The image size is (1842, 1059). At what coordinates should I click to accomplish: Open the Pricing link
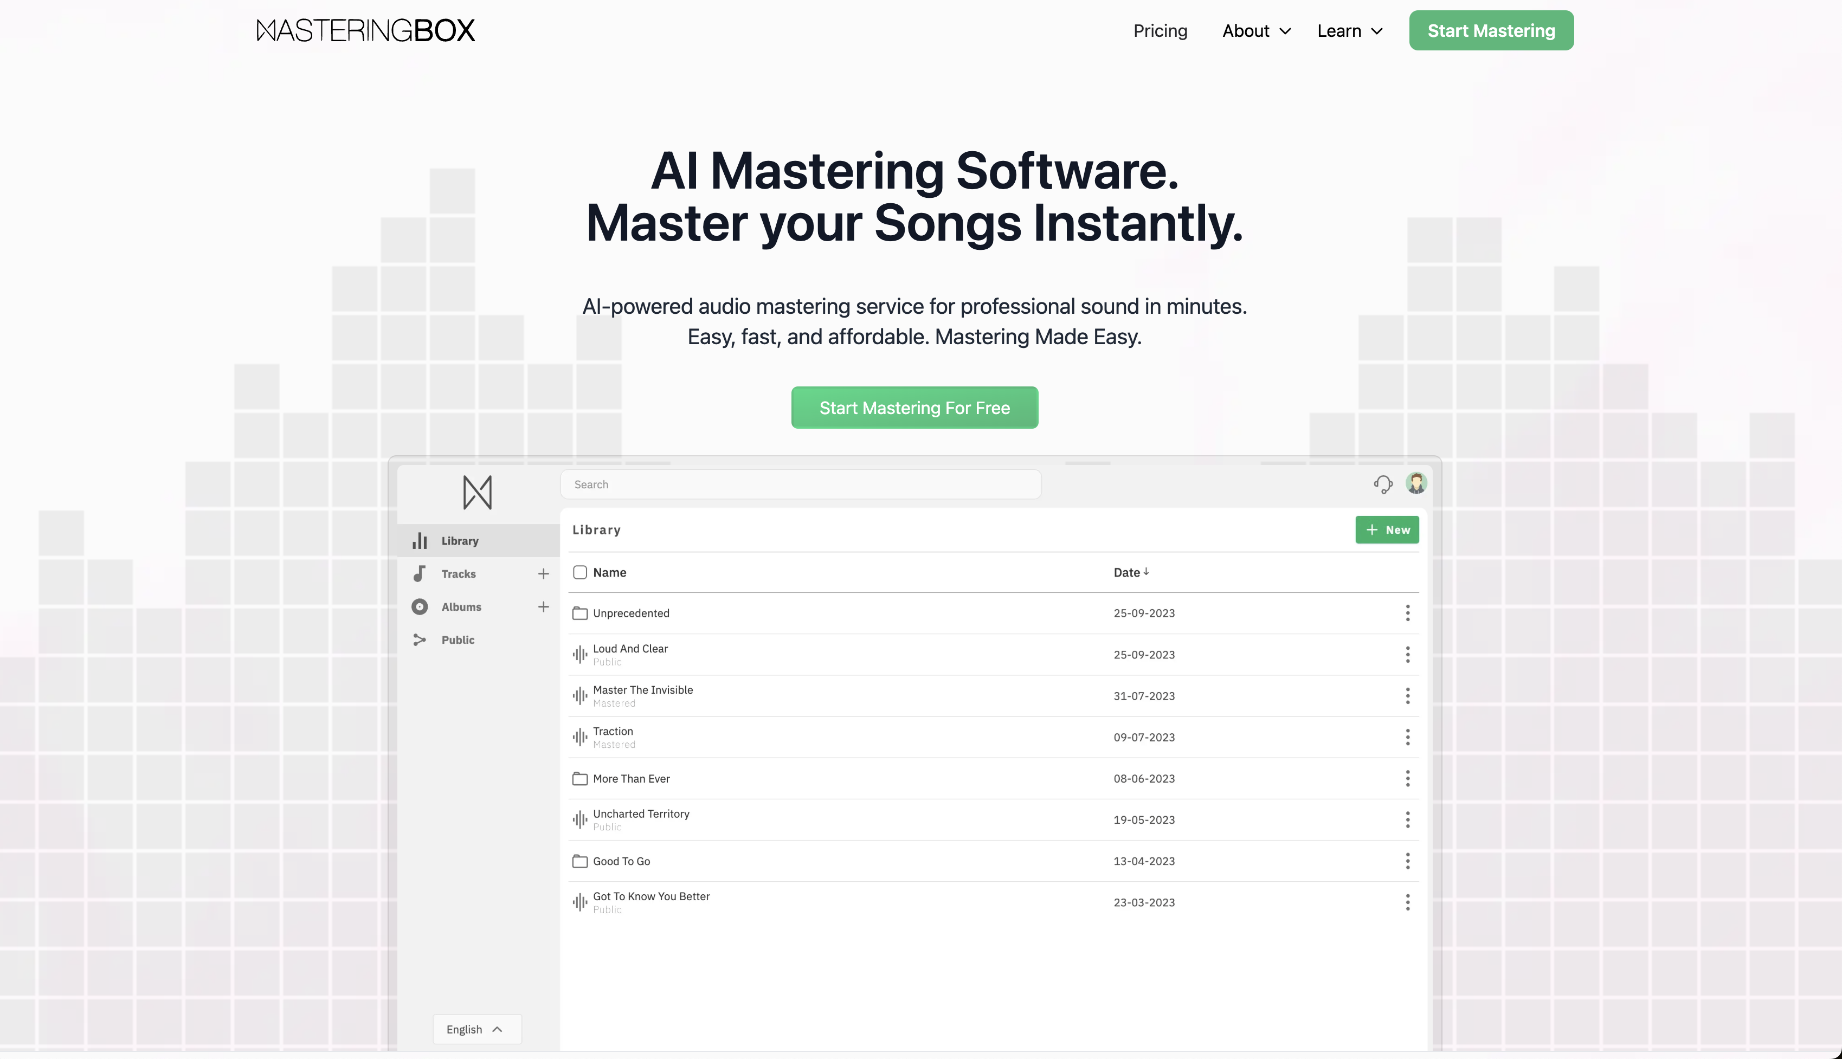click(1160, 30)
